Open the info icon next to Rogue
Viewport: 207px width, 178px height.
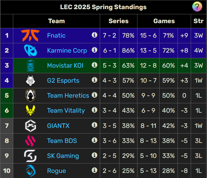[94, 170]
